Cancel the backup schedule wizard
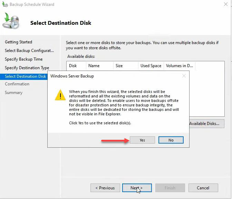Viewport: 232px width, 199px height. point(203,188)
